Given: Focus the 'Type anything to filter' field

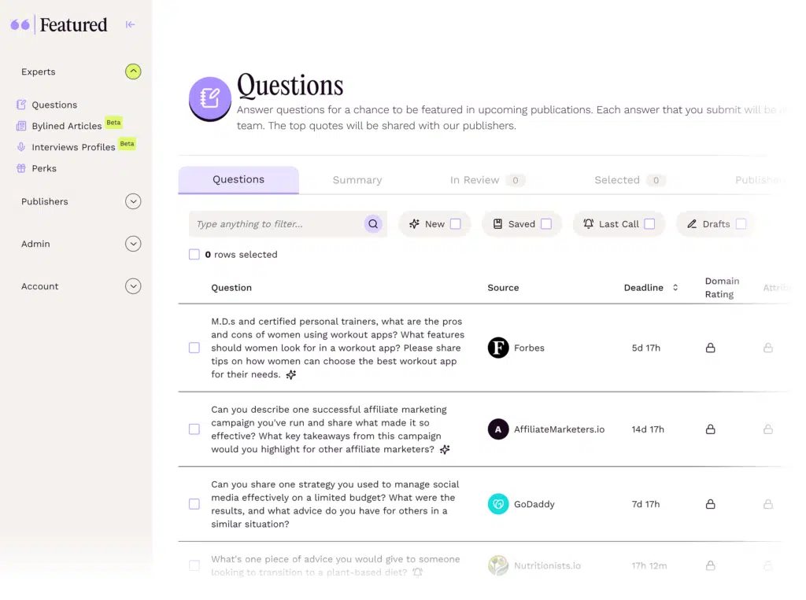Looking at the screenshot, I should (275, 224).
